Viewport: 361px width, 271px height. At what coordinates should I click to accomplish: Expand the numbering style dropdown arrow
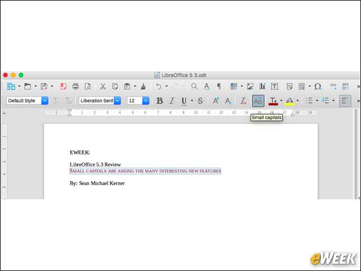coord(333,100)
